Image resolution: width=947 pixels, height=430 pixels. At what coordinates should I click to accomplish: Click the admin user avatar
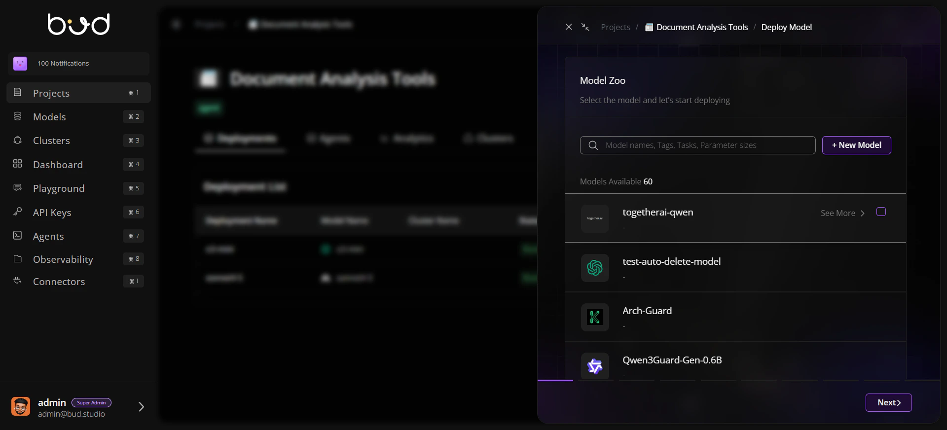21,406
